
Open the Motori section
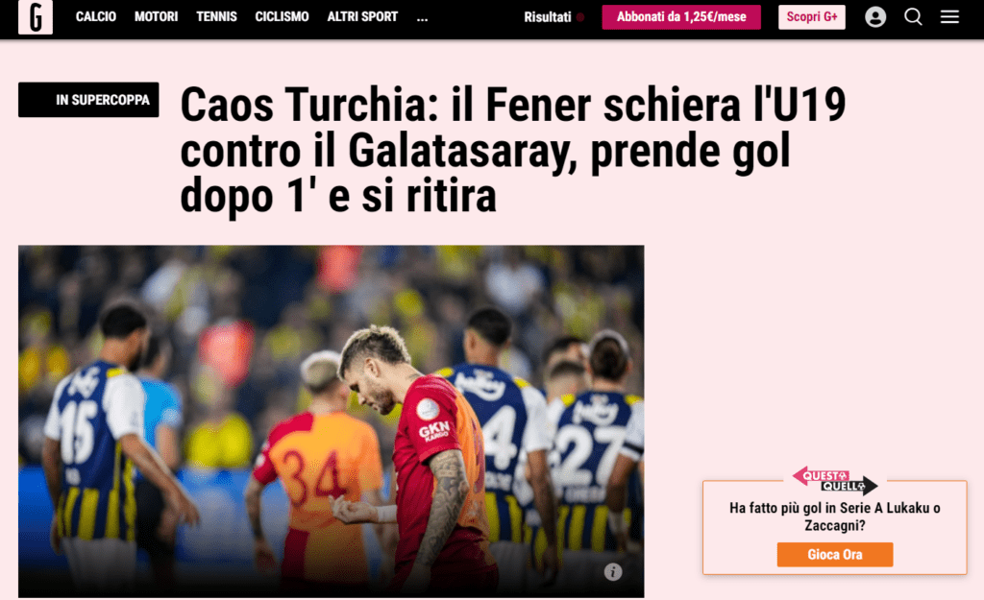point(156,17)
